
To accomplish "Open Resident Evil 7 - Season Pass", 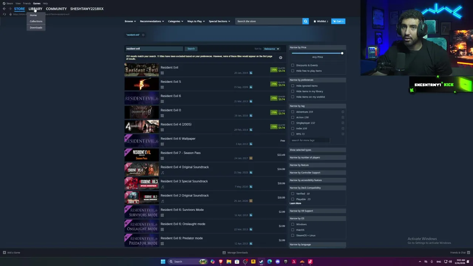I will point(205,155).
